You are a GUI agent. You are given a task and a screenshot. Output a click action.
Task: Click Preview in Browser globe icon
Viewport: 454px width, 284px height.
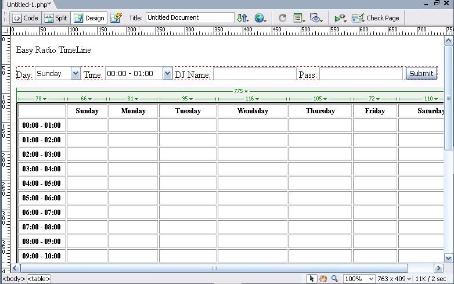[260, 18]
